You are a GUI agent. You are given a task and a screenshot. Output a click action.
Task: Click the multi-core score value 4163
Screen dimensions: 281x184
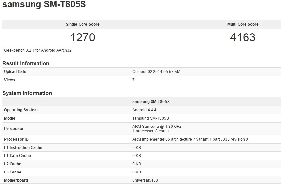point(243,37)
